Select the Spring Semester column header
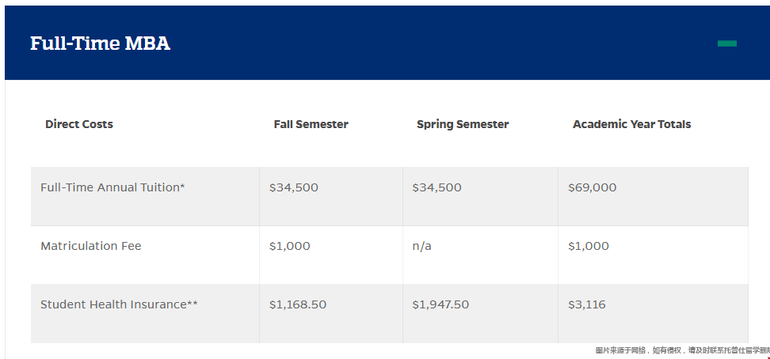 click(463, 125)
